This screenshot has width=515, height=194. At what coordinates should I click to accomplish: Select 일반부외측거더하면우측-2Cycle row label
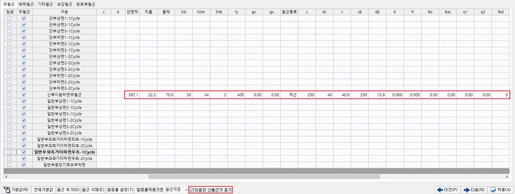click(64, 159)
